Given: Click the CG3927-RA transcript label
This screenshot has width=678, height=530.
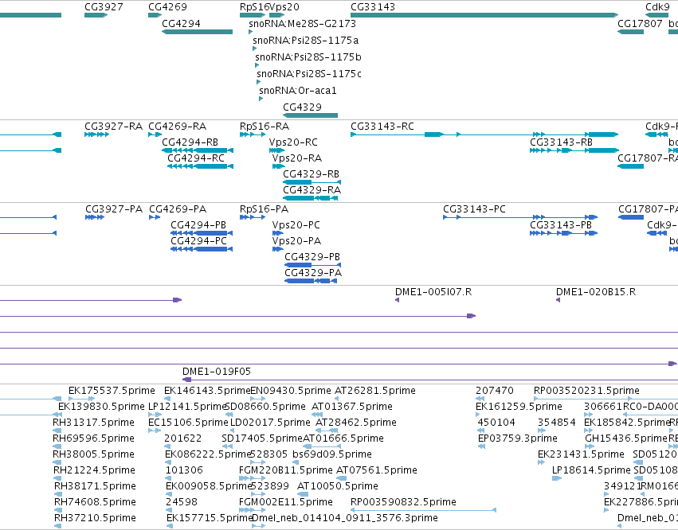Looking at the screenshot, I should [114, 127].
